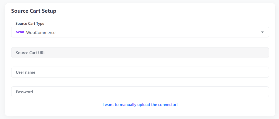Click the Woo brand mark before WooCommerce
279x119 pixels.
coord(20,32)
